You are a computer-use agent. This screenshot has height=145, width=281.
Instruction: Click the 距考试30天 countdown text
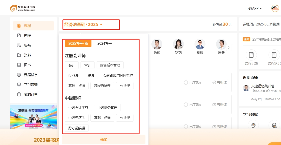[222, 24]
